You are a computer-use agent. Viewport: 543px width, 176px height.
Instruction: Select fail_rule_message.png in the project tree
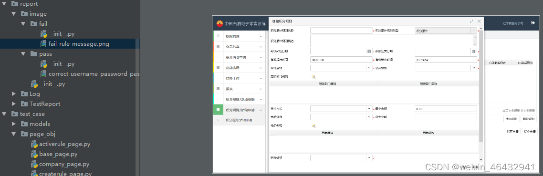click(79, 44)
